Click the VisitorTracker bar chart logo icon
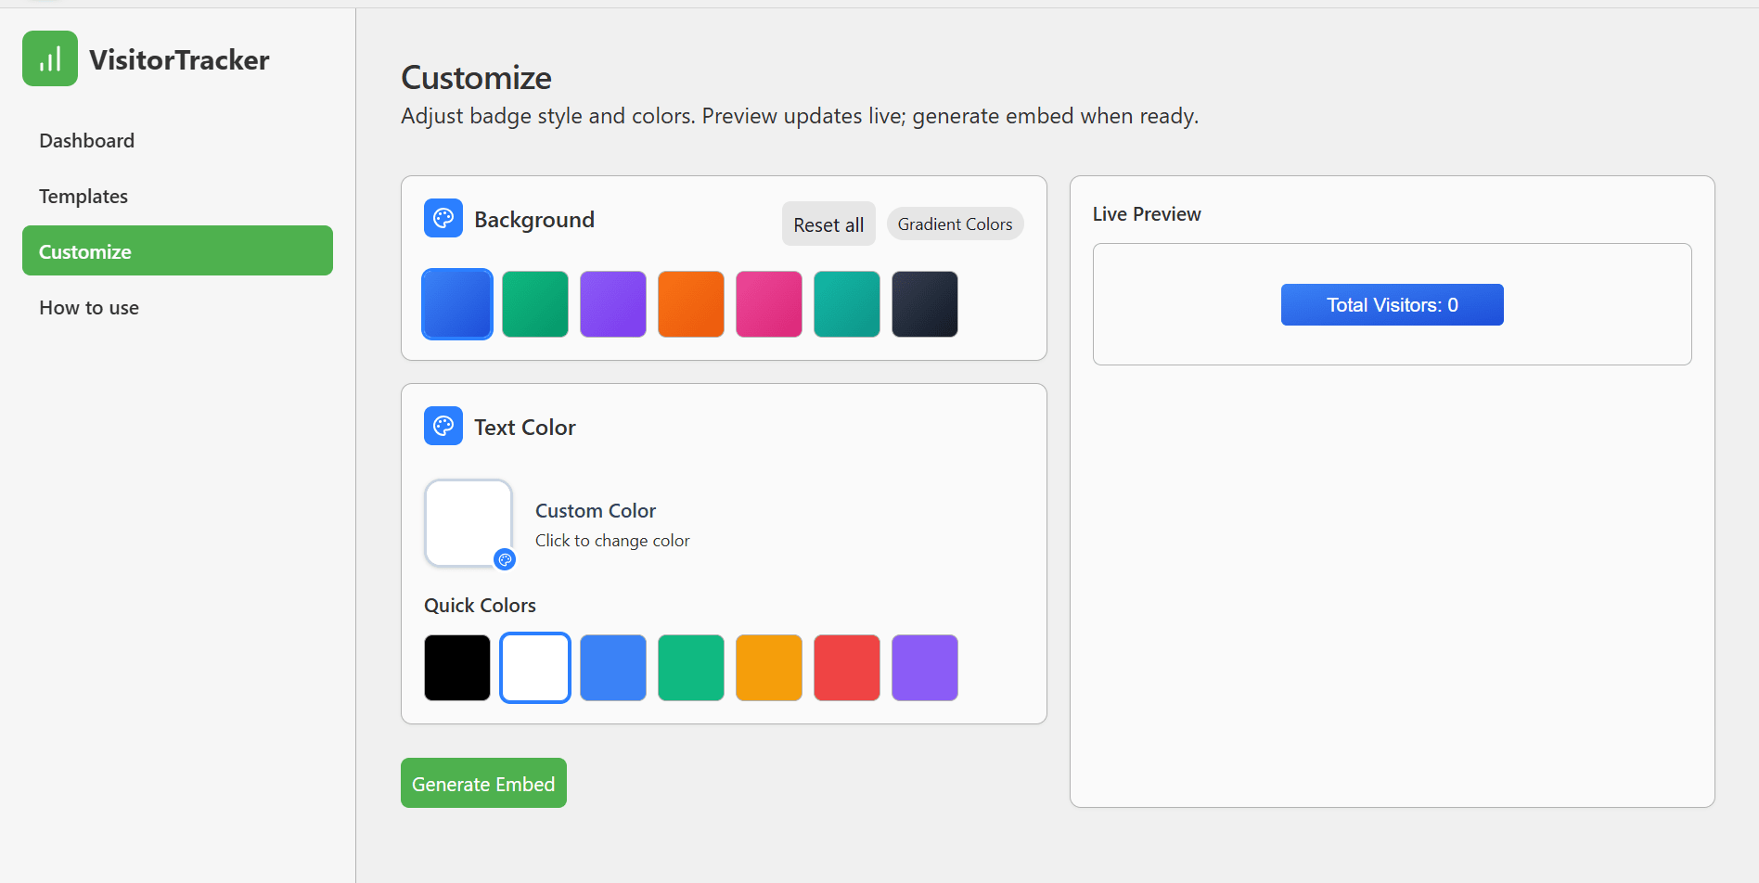The image size is (1759, 883). point(50,58)
